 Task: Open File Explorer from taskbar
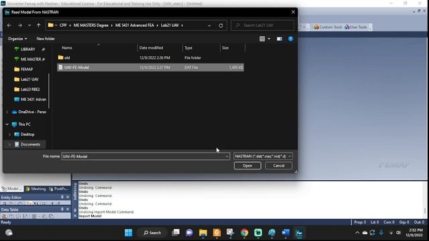pos(203,233)
